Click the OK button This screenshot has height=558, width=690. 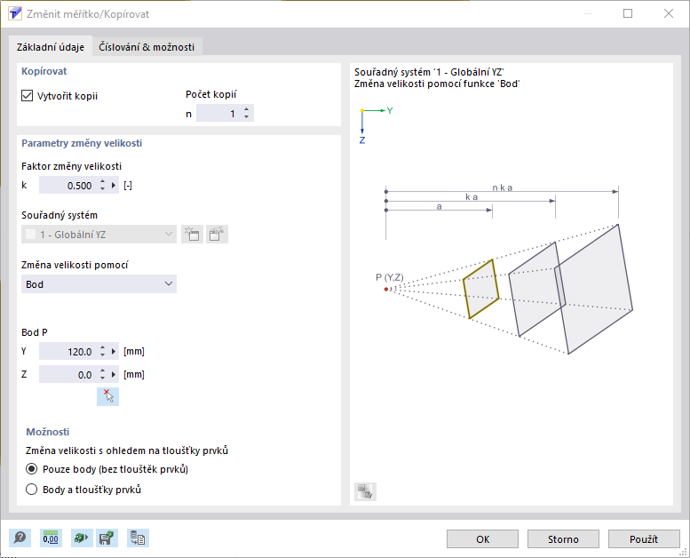pos(482,539)
